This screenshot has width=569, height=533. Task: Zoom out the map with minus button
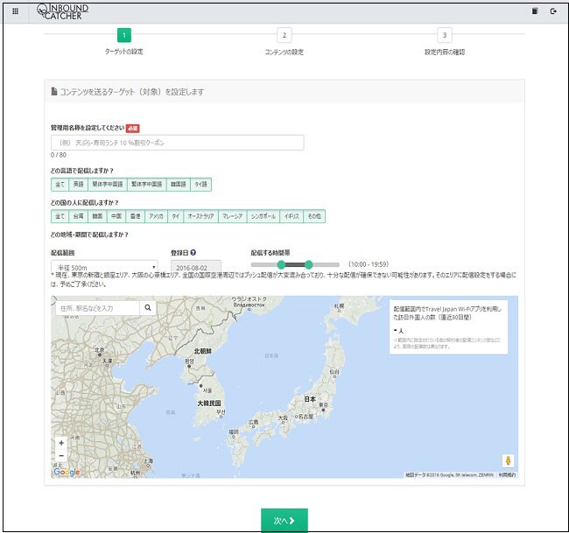coord(61,456)
